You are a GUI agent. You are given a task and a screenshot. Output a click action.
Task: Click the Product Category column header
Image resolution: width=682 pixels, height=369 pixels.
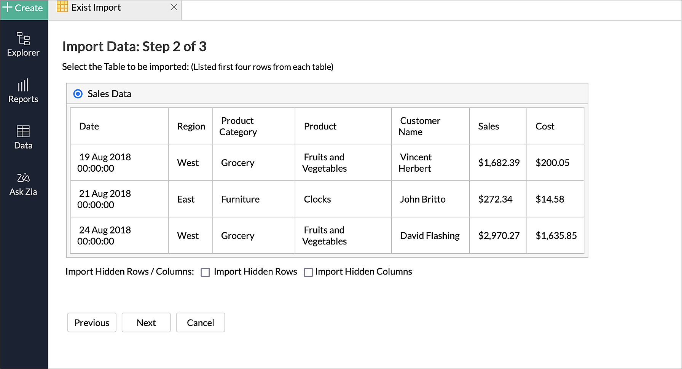[x=253, y=126]
